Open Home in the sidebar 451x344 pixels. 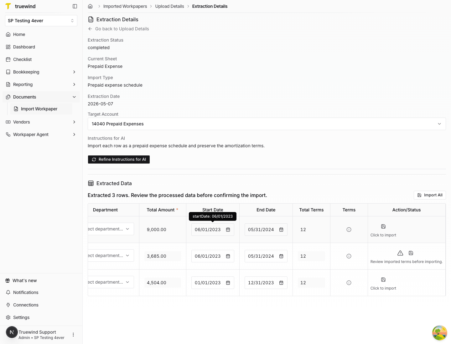pos(41,34)
